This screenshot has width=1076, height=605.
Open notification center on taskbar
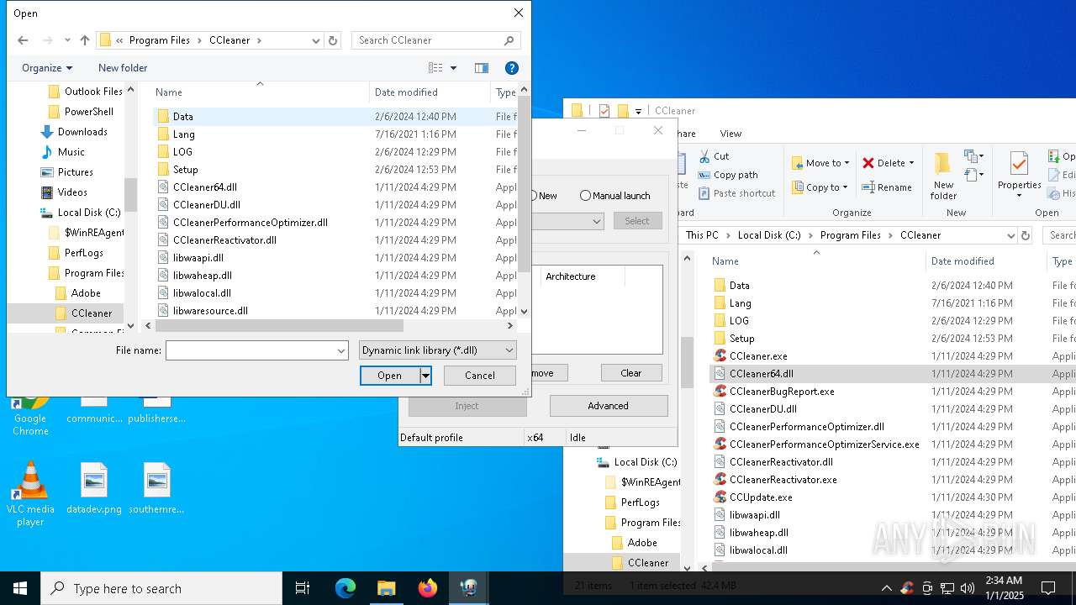pos(1048,588)
